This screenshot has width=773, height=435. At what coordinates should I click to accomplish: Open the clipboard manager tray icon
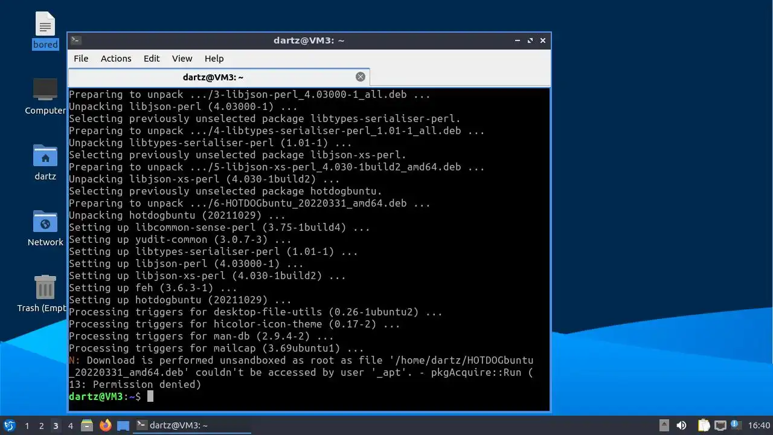[x=704, y=425]
